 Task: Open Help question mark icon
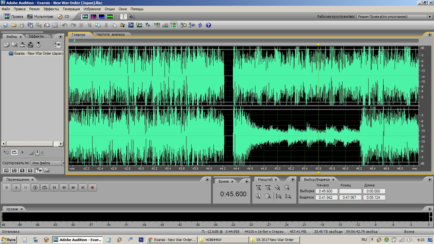point(209,25)
